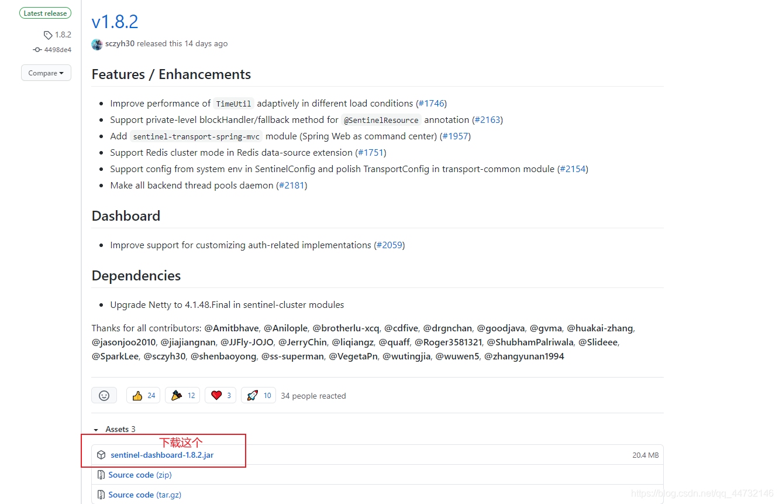Screen dimensions: 779x504
Task: Open issue #2154 link
Action: click(x=573, y=169)
